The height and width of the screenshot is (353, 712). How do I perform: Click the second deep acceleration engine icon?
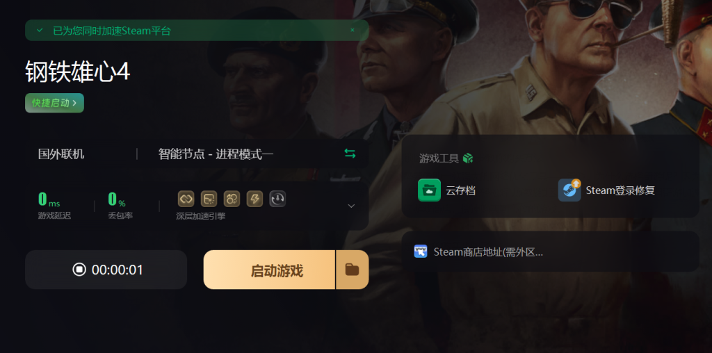(x=209, y=199)
